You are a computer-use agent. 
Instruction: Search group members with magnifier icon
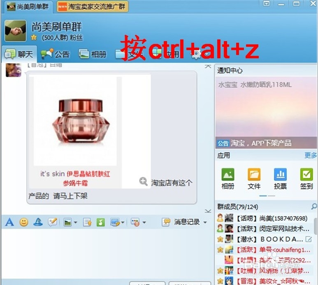click(314, 207)
